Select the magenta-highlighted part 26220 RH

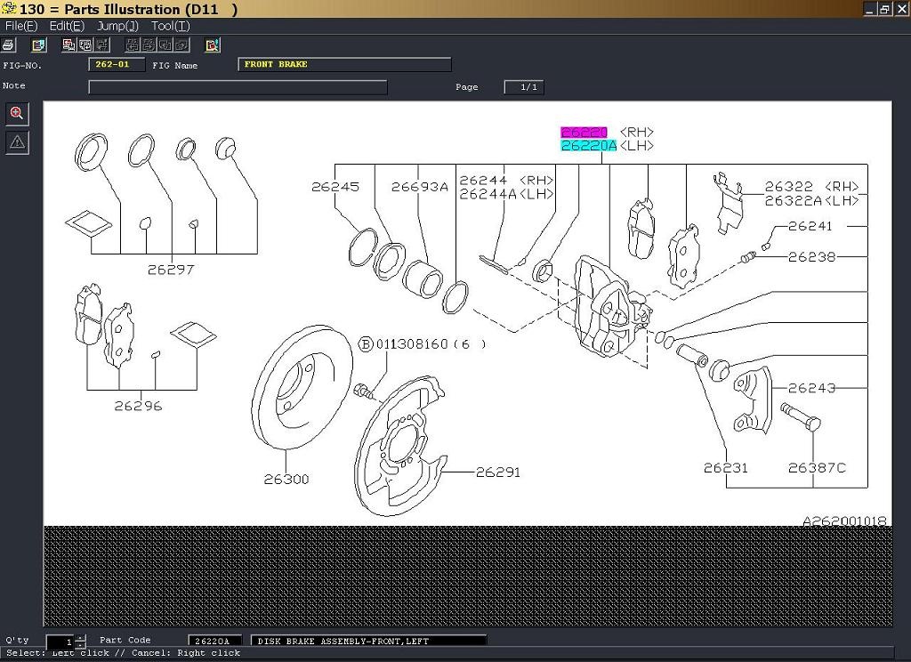584,132
